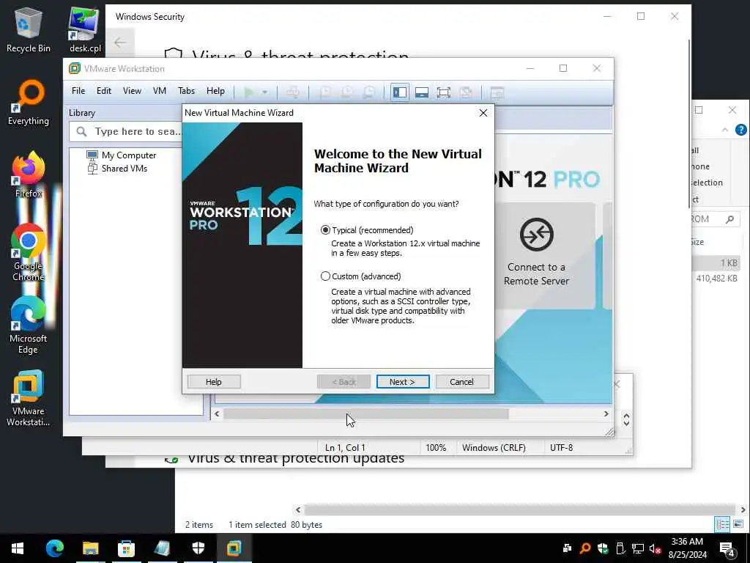
Task: Click the Take Snapshot toolbar icon
Action: click(x=324, y=92)
